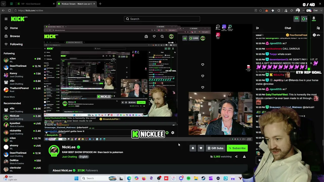Close the NickLee Stream browser tab
The height and width of the screenshot is (182, 324).
94,4
